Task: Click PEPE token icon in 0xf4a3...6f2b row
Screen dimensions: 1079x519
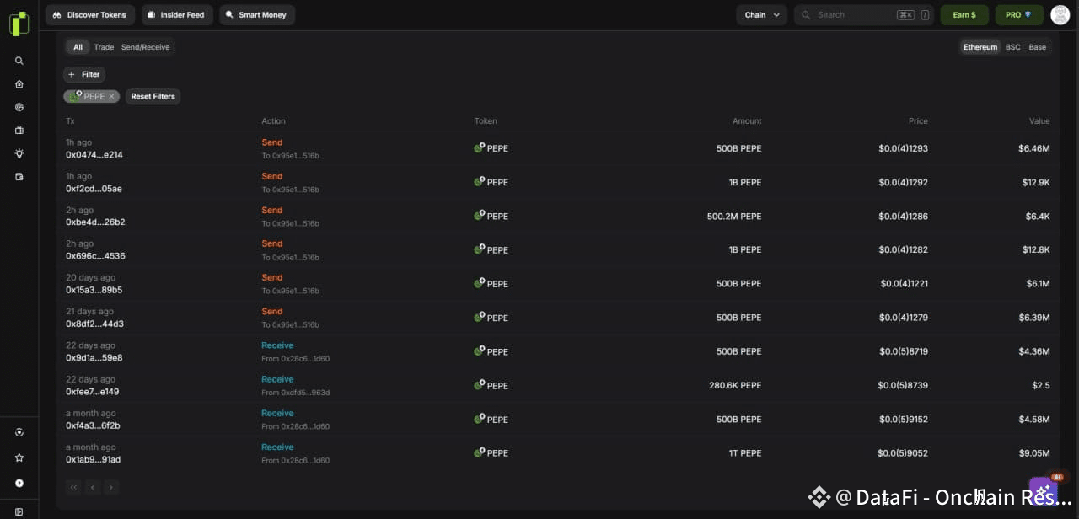Action: [479, 419]
